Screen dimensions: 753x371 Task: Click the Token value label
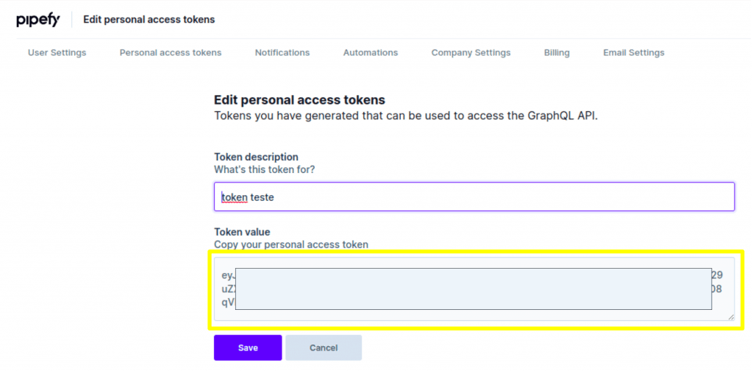coord(242,232)
